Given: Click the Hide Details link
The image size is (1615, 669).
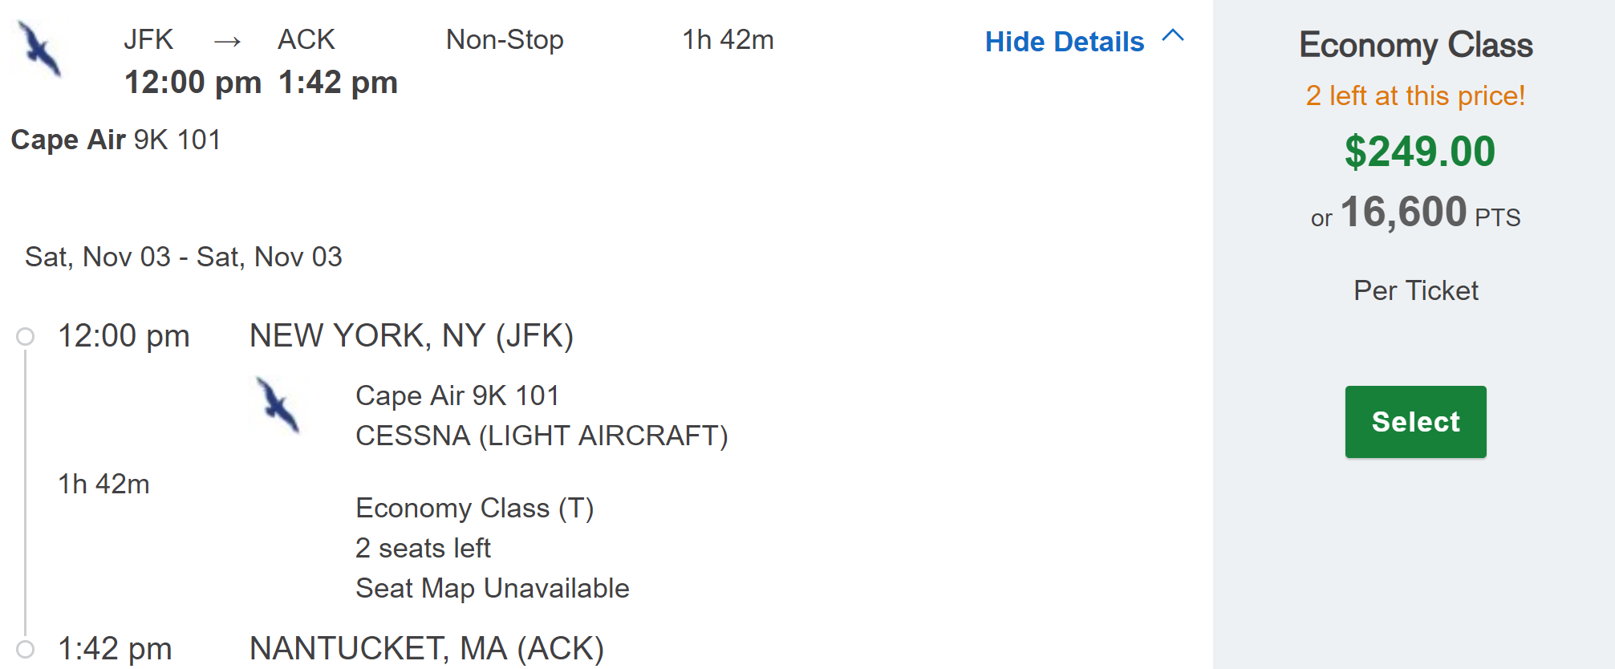Looking at the screenshot, I should tap(1064, 42).
